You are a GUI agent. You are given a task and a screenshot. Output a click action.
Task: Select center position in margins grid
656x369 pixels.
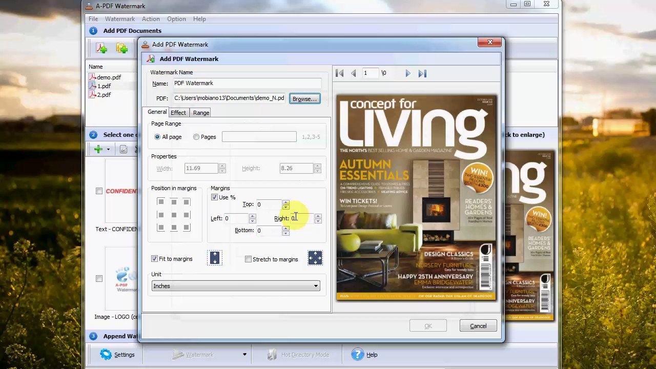174,215
